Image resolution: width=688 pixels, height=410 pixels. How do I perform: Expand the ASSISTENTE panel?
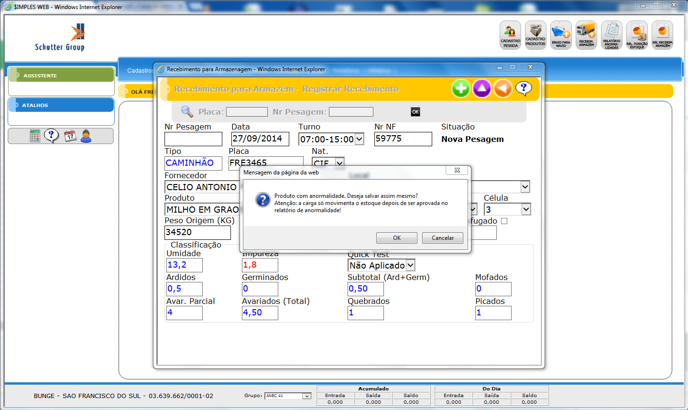61,75
